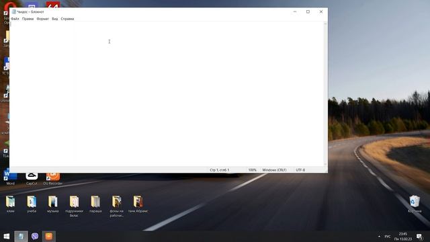
Task: Show hidden system tray icons
Action: 379,236
